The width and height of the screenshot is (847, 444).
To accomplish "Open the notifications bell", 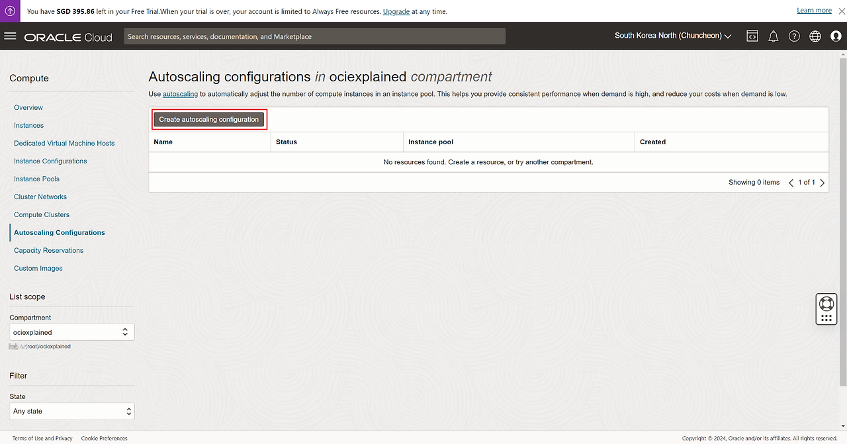I will click(x=773, y=36).
